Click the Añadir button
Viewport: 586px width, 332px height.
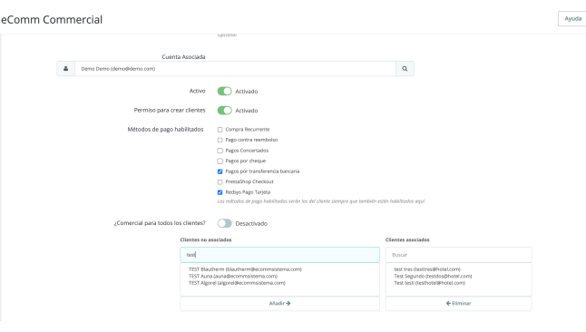tap(280, 304)
